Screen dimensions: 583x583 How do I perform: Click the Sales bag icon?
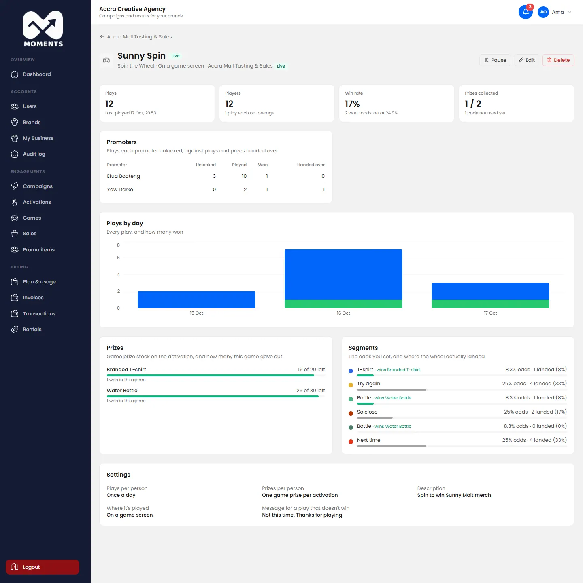click(15, 234)
